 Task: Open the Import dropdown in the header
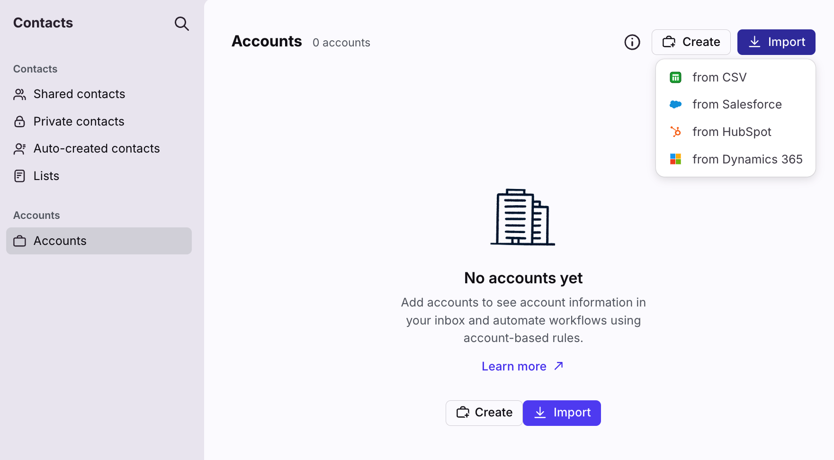(x=776, y=42)
